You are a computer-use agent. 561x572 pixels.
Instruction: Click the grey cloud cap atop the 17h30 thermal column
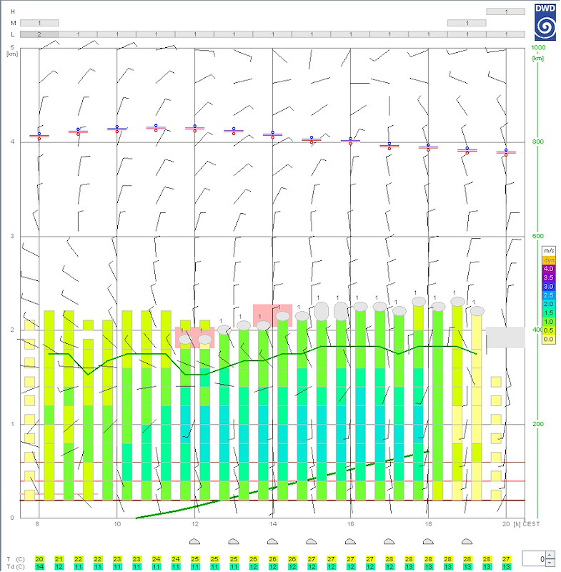point(419,302)
